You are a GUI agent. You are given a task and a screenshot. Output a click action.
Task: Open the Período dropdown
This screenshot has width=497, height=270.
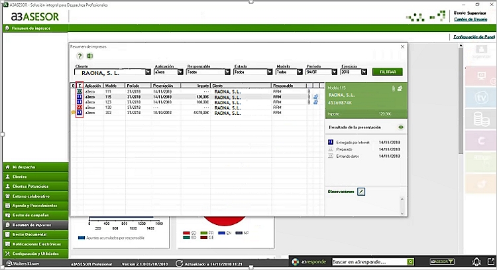click(335, 72)
